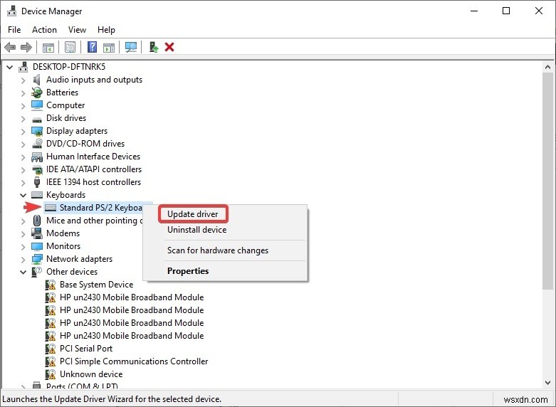Screen dimensions: 556x407
Task: Select the DVD/CD-ROM drives label
Action: click(x=85, y=144)
